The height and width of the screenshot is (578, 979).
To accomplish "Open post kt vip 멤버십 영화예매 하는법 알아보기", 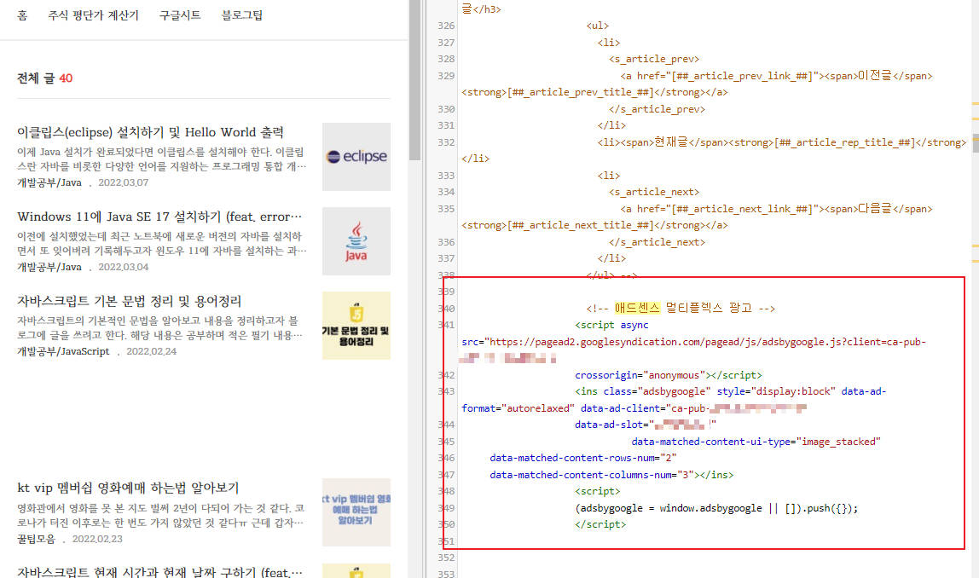I will [128, 488].
